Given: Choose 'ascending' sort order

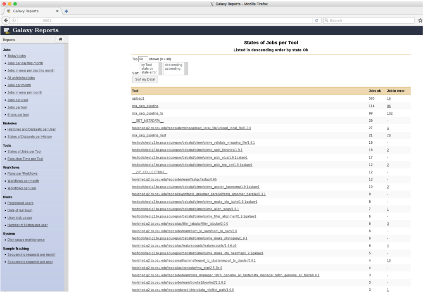Looking at the screenshot, I should click(173, 69).
